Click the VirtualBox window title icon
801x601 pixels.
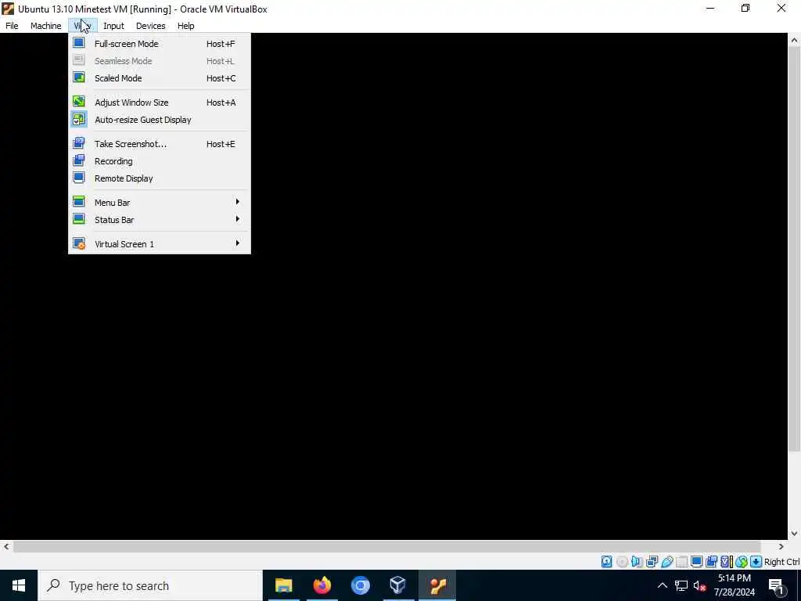pos(8,9)
